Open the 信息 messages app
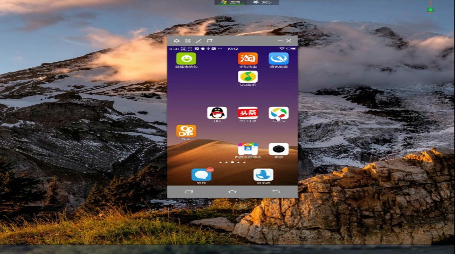455x254 pixels. (202, 175)
